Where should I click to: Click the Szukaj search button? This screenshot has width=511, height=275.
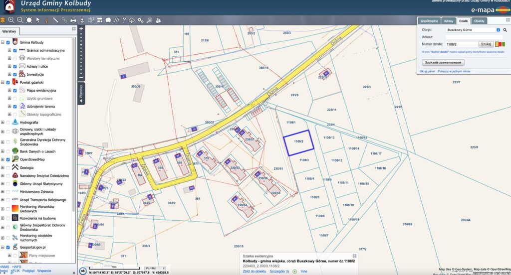[x=486, y=44]
